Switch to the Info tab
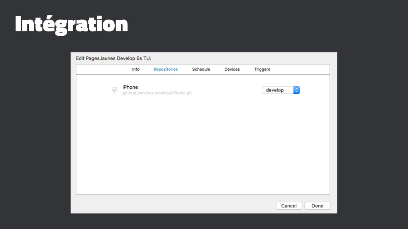 coord(135,69)
